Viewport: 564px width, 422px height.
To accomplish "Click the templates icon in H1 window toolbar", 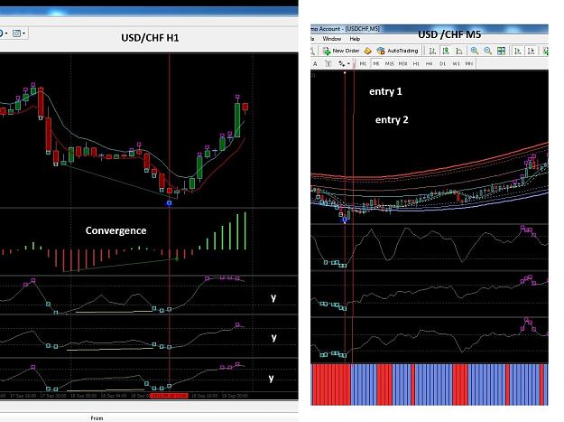I will (16, 33).
